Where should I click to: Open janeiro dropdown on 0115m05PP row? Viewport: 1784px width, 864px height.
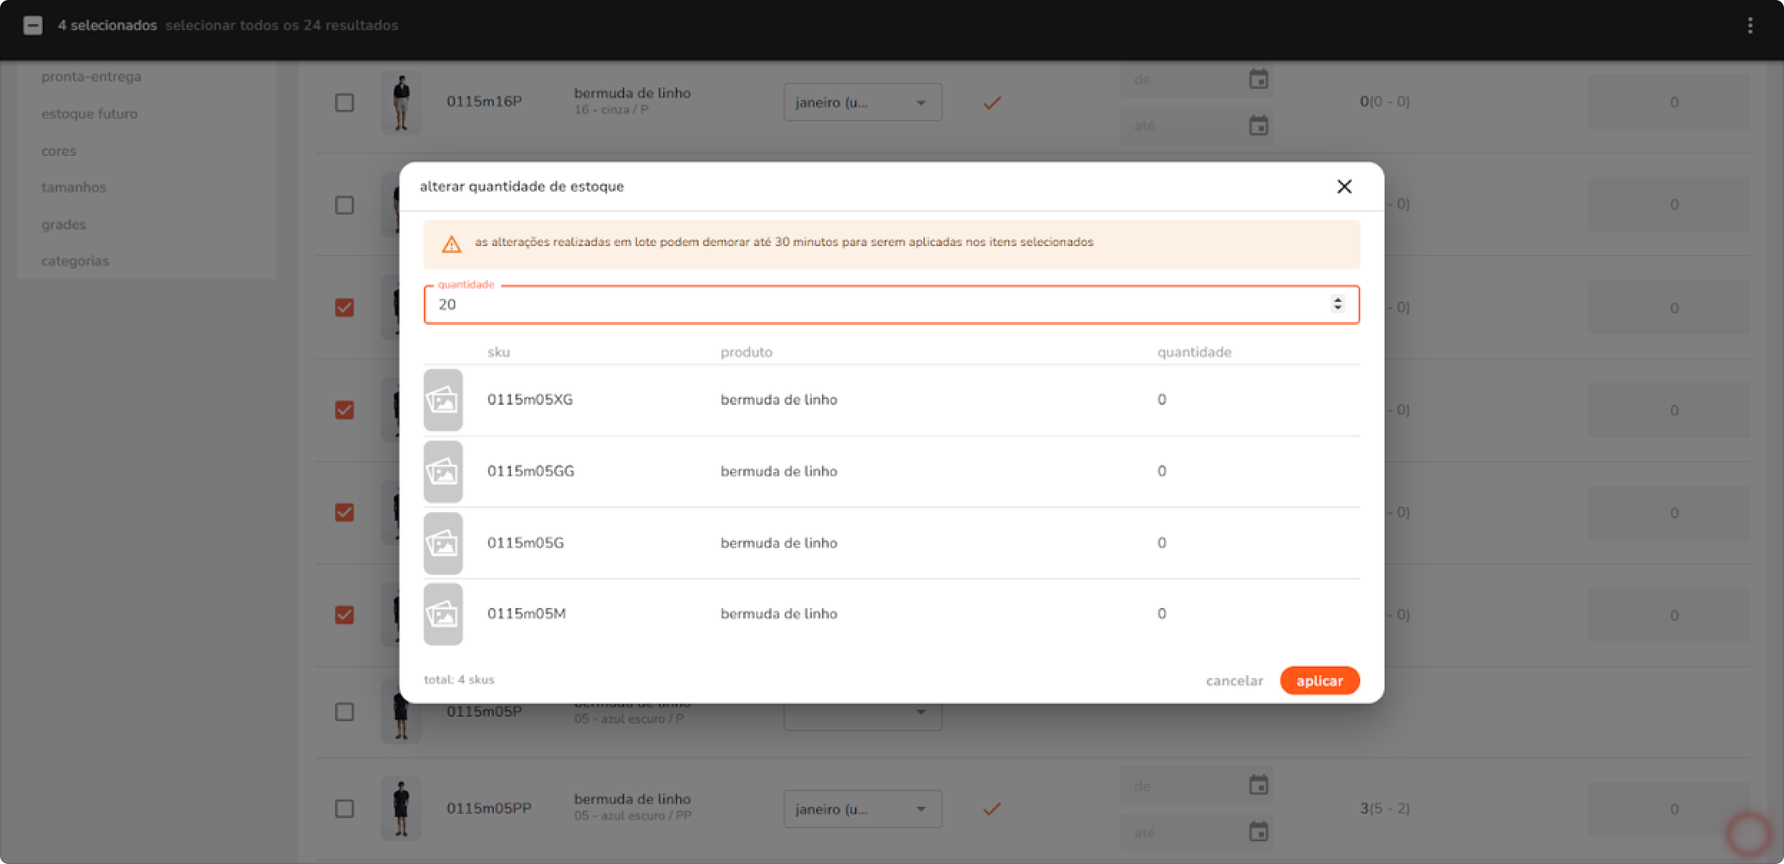862,809
